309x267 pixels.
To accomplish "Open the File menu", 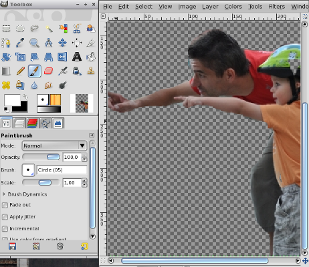I will (x=108, y=7).
